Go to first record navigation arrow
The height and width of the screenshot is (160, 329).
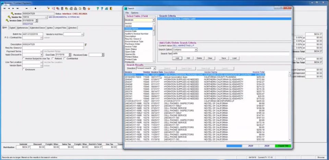[x=4, y=9]
